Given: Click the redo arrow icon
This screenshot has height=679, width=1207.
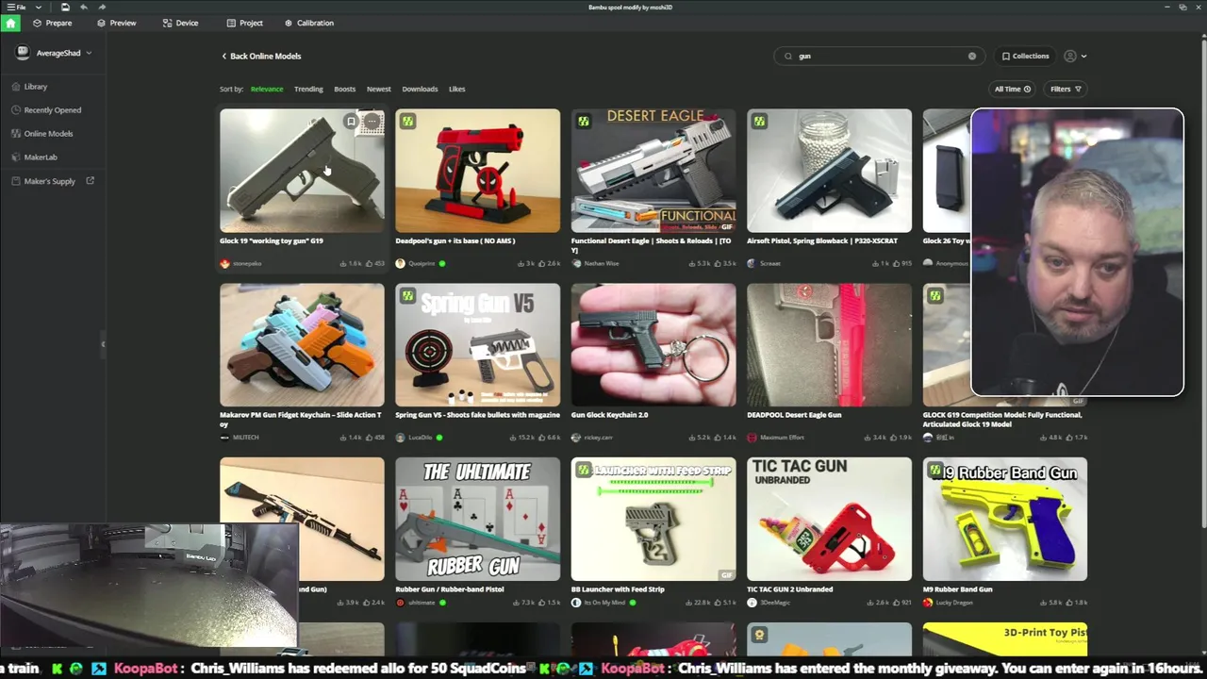Looking at the screenshot, I should [x=102, y=8].
